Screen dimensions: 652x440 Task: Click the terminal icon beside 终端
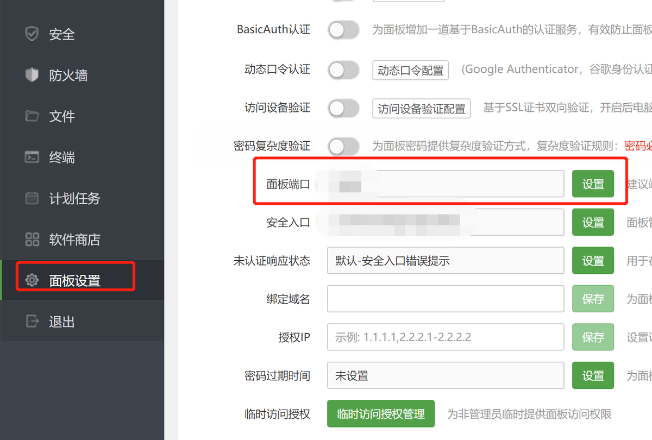(32, 158)
